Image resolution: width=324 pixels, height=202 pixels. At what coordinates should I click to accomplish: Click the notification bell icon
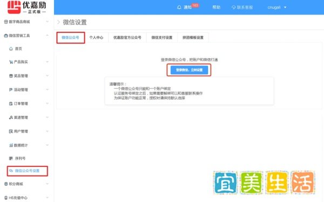(179, 8)
